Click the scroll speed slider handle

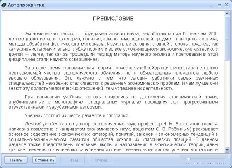(x=189, y=159)
